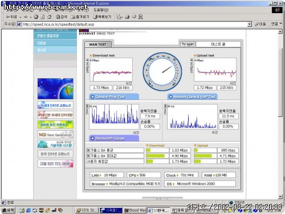Click the download speed value 1.73 Mbps
The image size is (285, 214).
click(x=101, y=88)
